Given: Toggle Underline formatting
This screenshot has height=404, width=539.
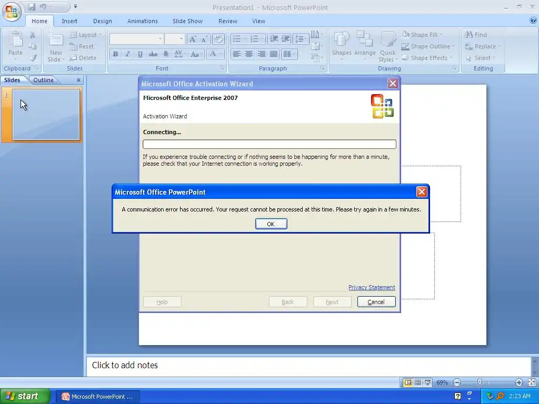Looking at the screenshot, I should click(140, 54).
